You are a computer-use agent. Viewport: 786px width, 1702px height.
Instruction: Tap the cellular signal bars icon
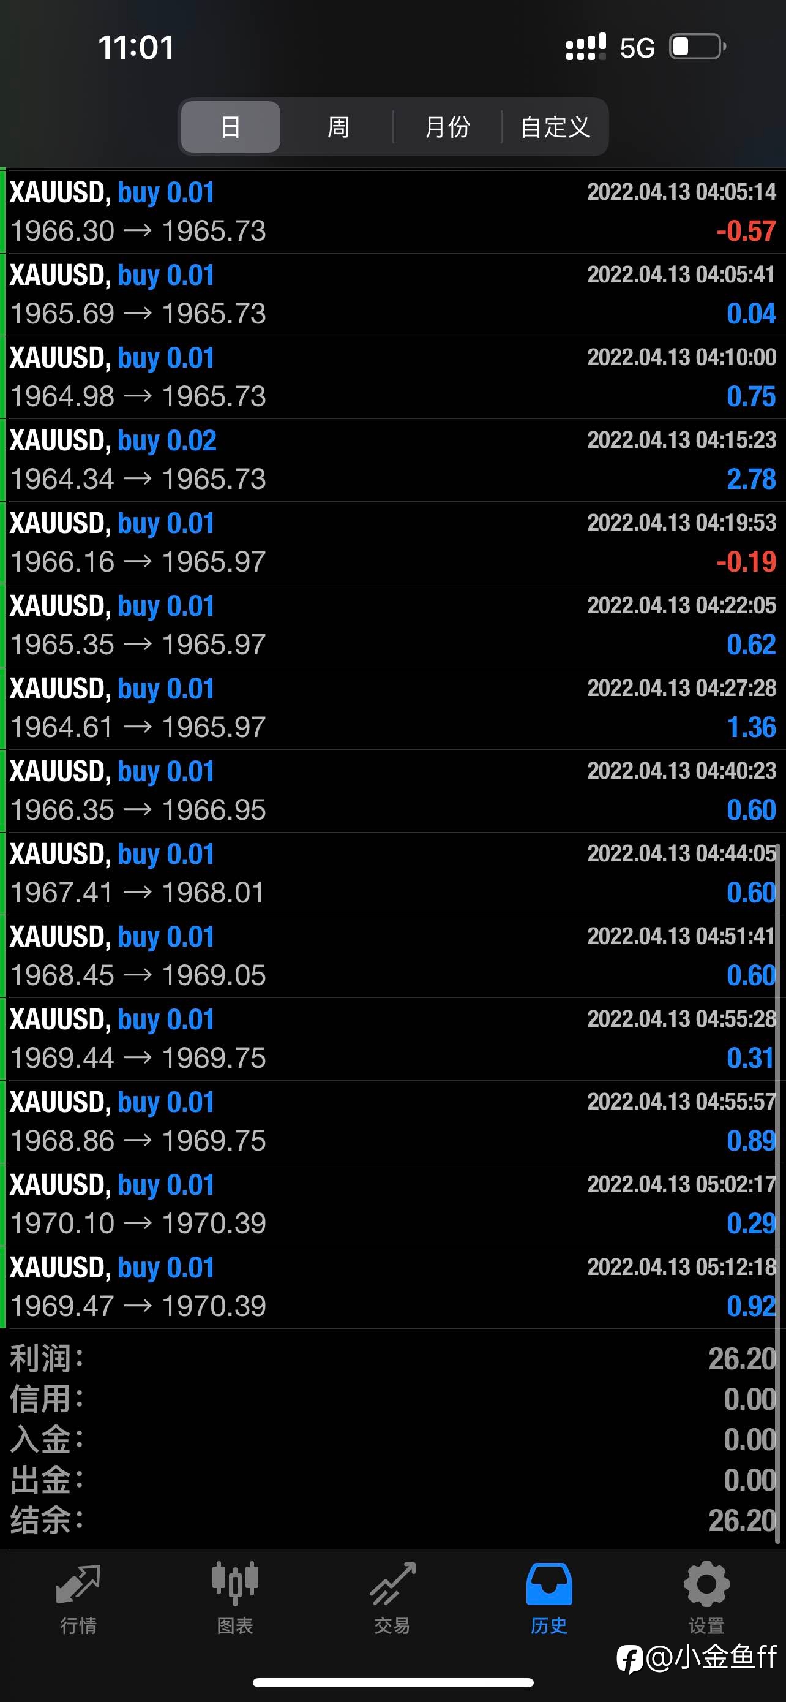(x=585, y=48)
